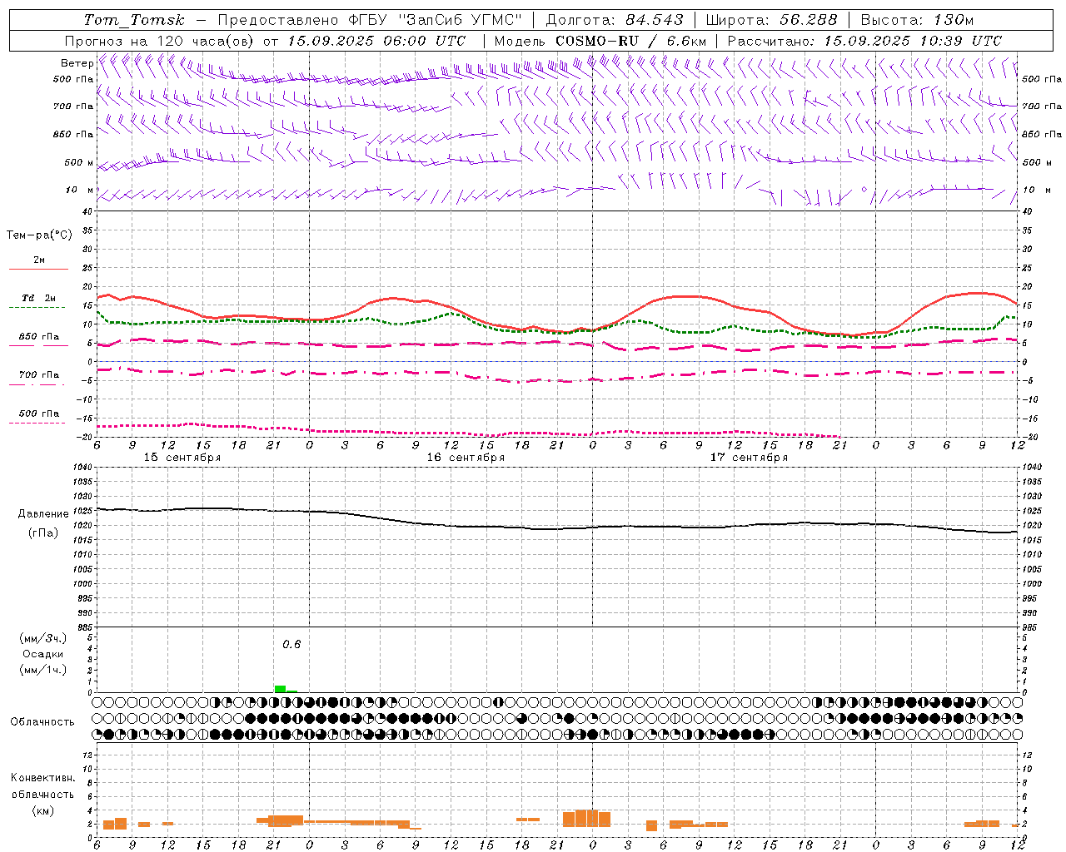Click the Td 2м dew point legend label
This screenshot has width=1066, height=852.
(38, 298)
